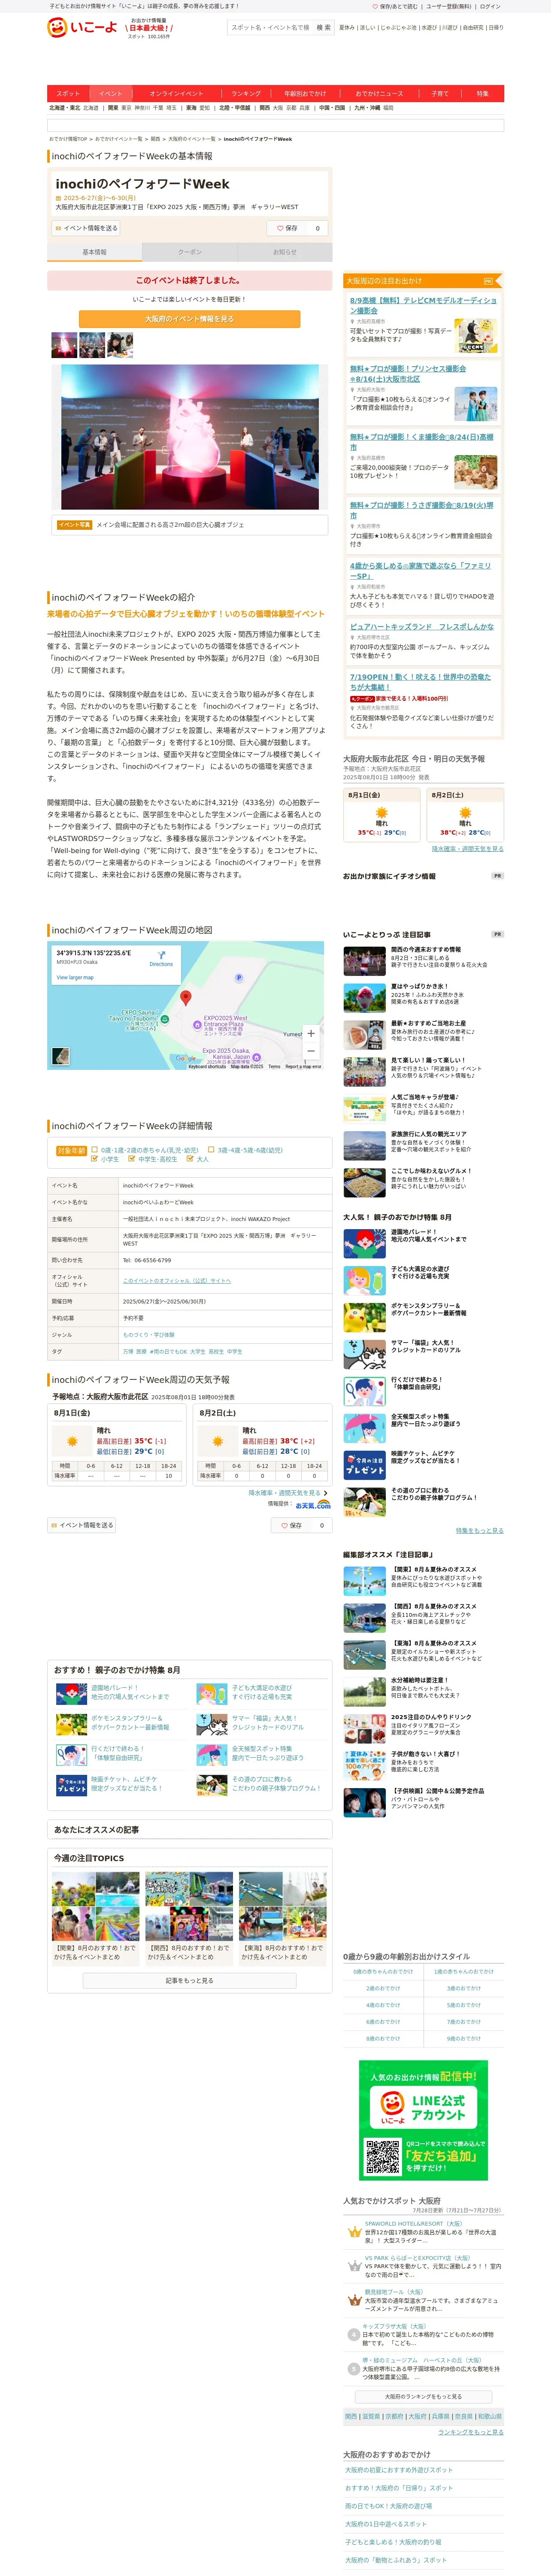Click the 検索 search button
The height and width of the screenshot is (2576, 551).
point(323,28)
